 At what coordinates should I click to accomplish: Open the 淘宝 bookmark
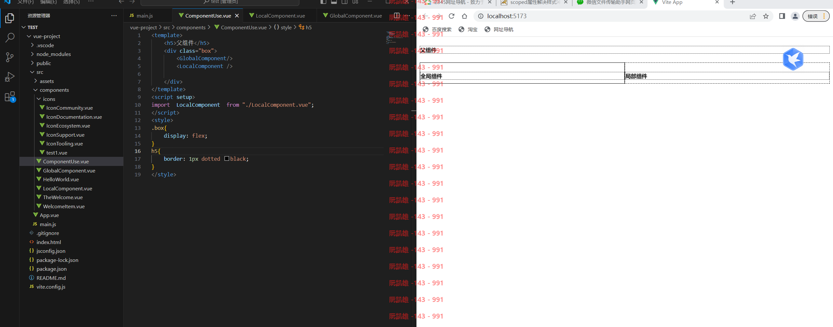tap(468, 30)
